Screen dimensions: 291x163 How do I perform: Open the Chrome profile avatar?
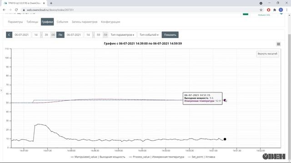click(281, 10)
